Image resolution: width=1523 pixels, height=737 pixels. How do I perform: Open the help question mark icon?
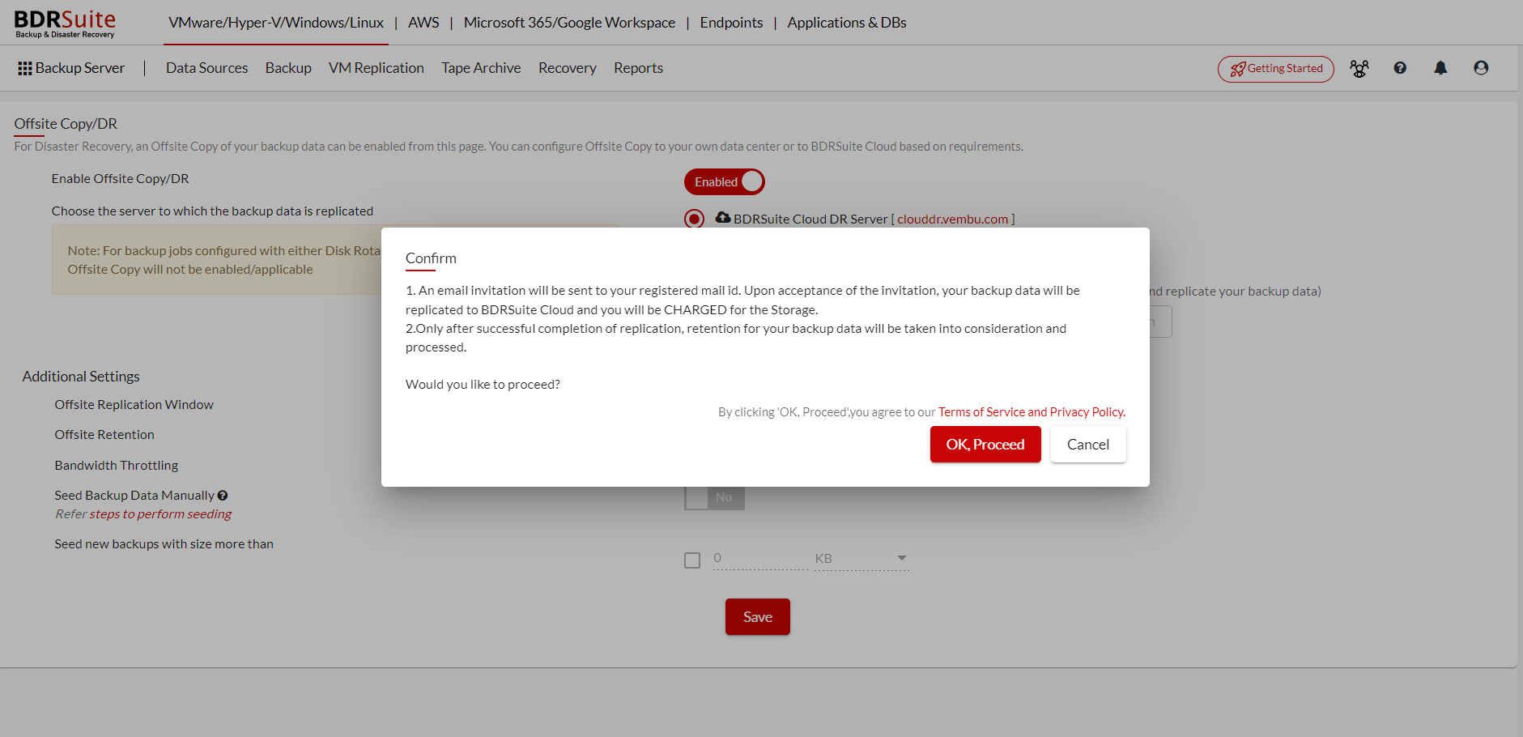click(x=1400, y=68)
